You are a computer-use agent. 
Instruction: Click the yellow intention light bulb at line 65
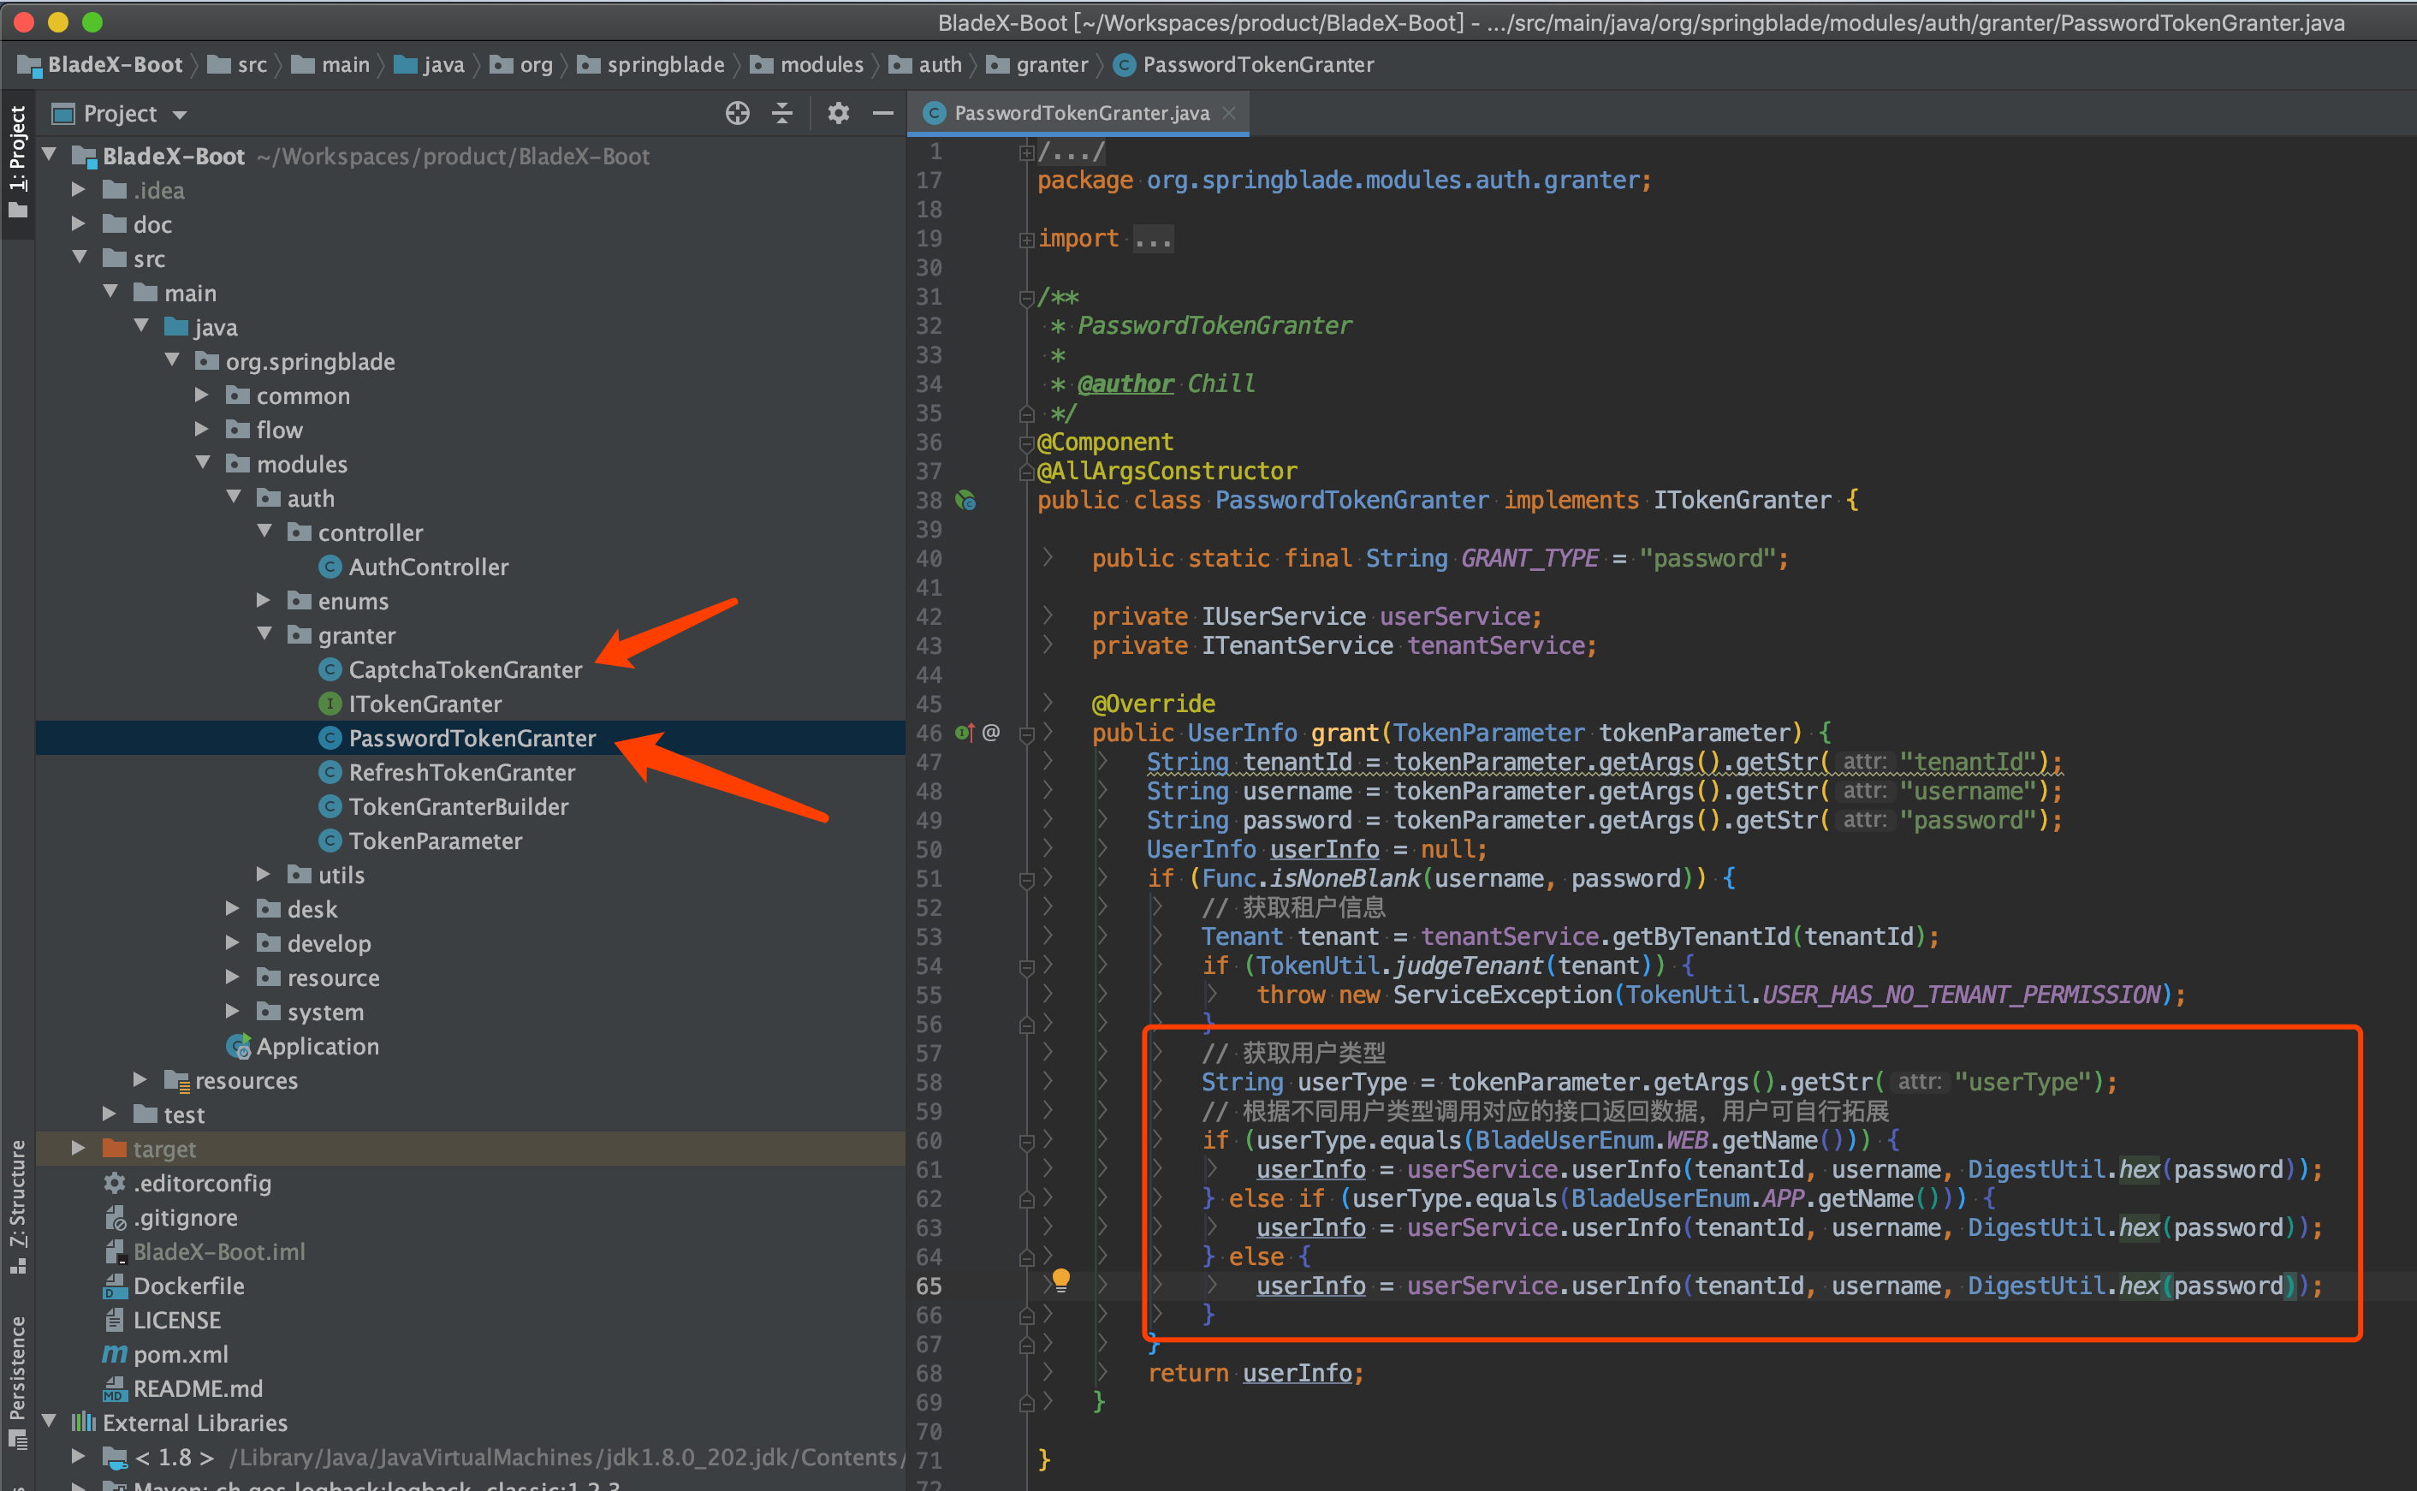[x=1061, y=1279]
